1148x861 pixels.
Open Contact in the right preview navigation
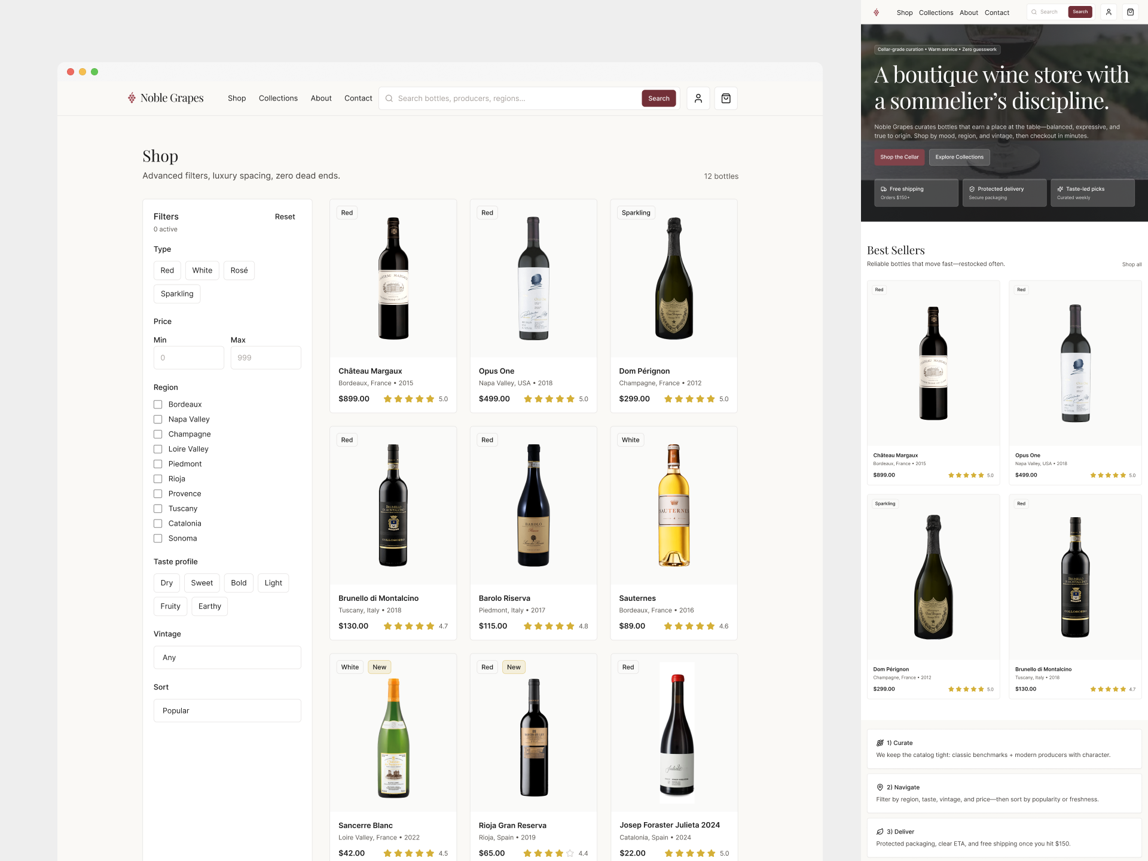coord(997,13)
